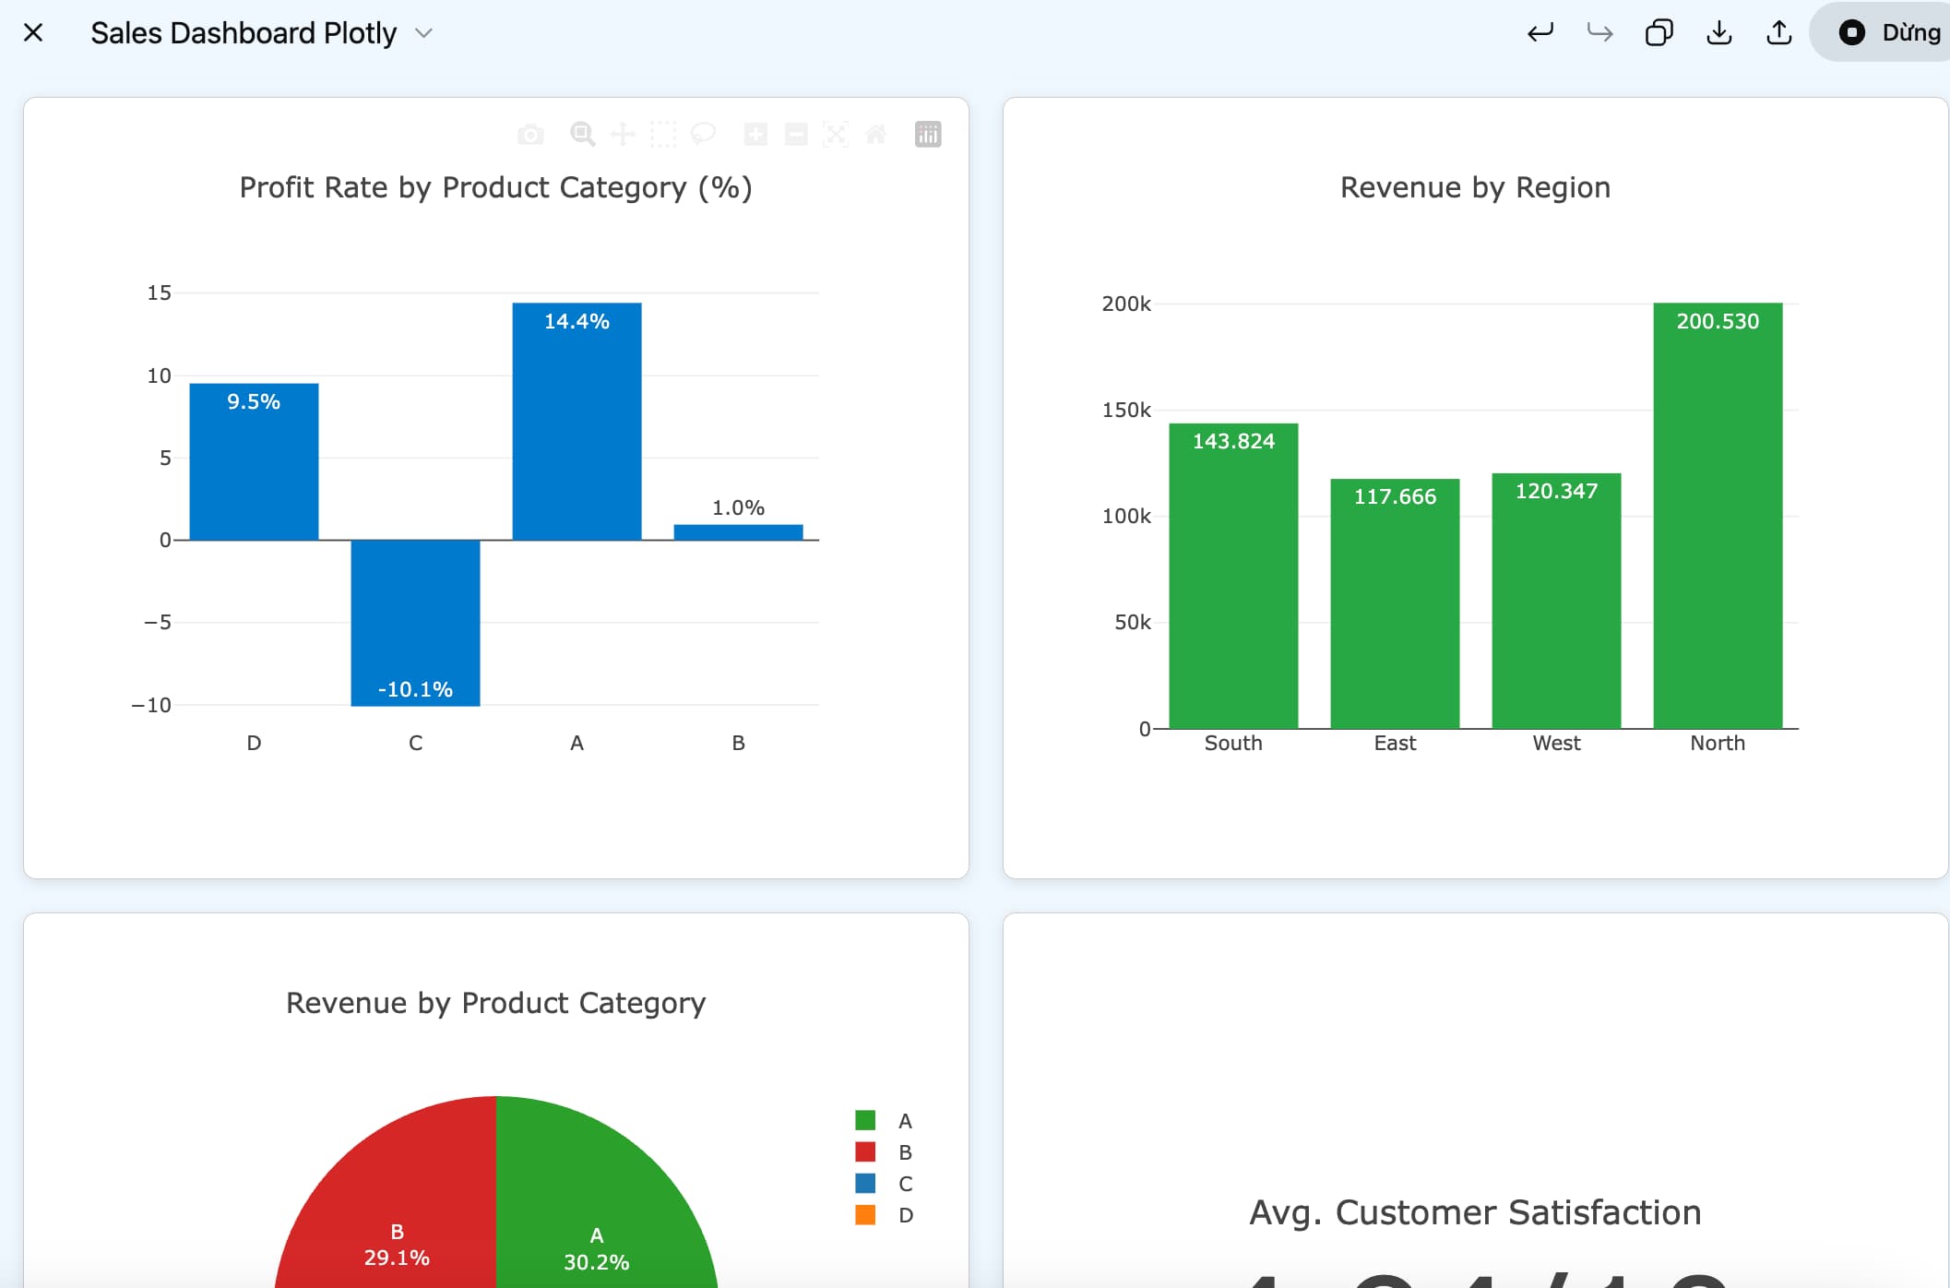
Task: Click the Plotly Zoom out icon
Action: (796, 135)
